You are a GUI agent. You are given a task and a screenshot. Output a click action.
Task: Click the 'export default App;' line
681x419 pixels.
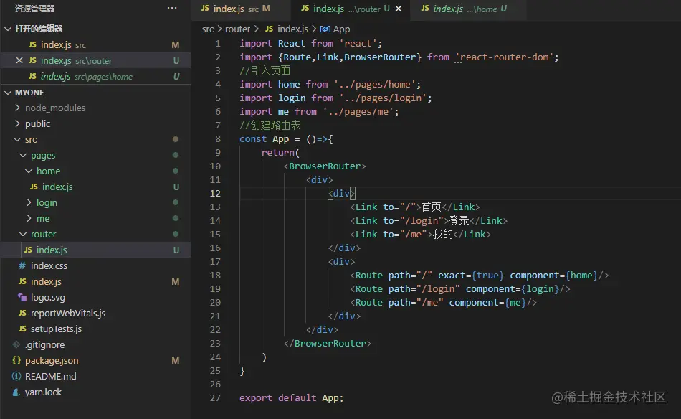(x=292, y=397)
